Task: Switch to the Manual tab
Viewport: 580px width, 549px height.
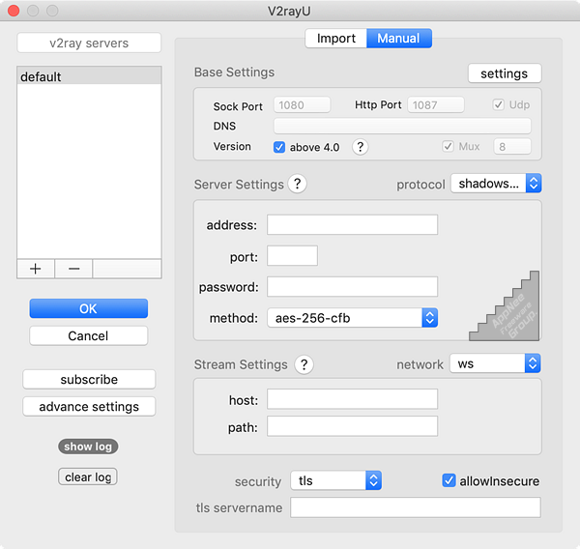Action: click(x=398, y=38)
